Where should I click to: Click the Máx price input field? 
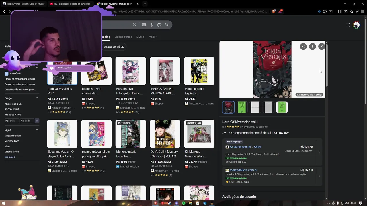pos(27,121)
